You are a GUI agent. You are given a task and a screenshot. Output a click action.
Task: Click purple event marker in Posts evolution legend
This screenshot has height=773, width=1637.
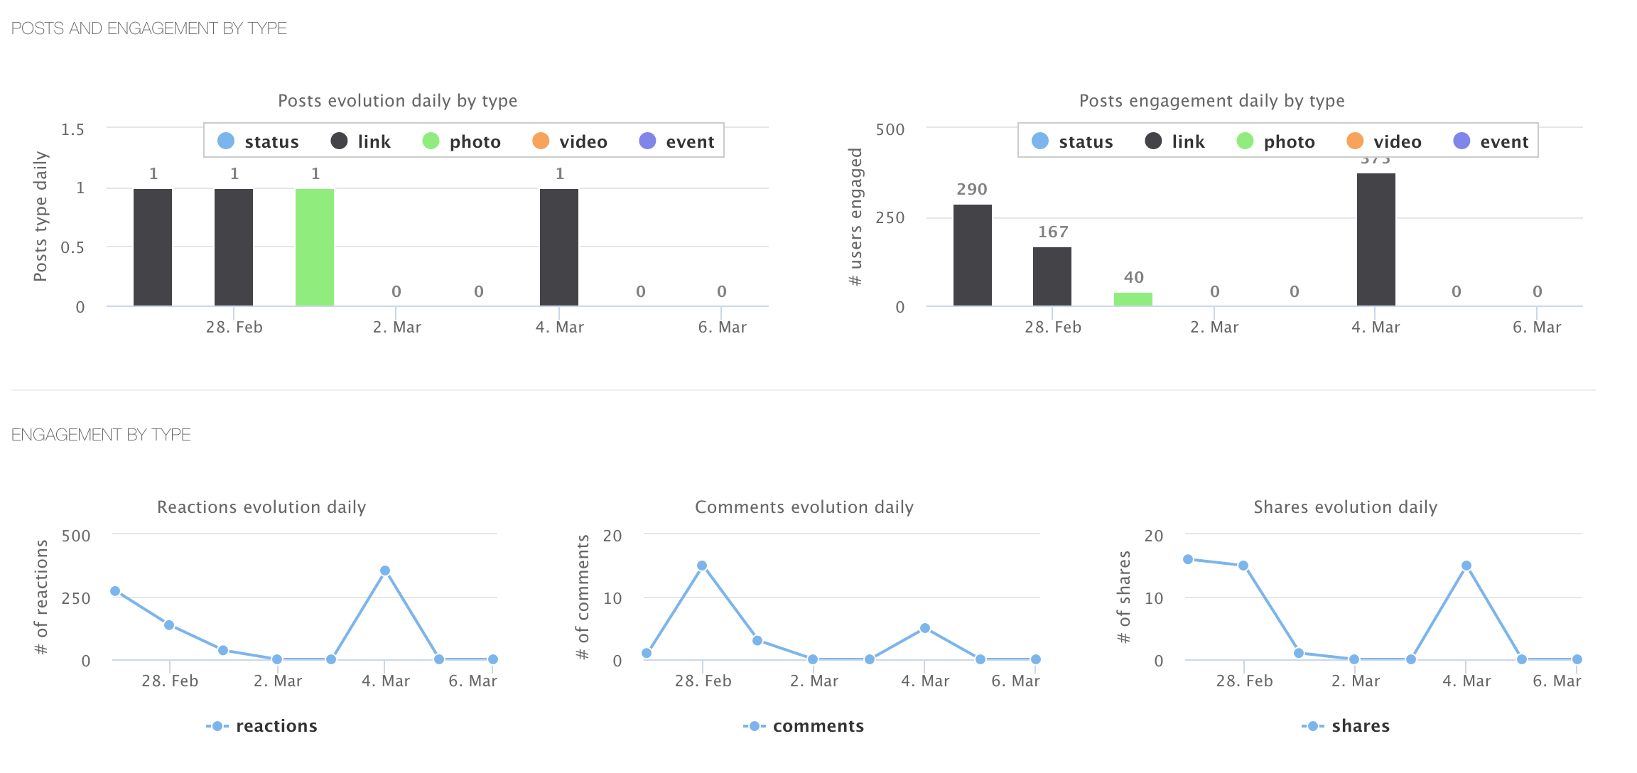point(647,141)
